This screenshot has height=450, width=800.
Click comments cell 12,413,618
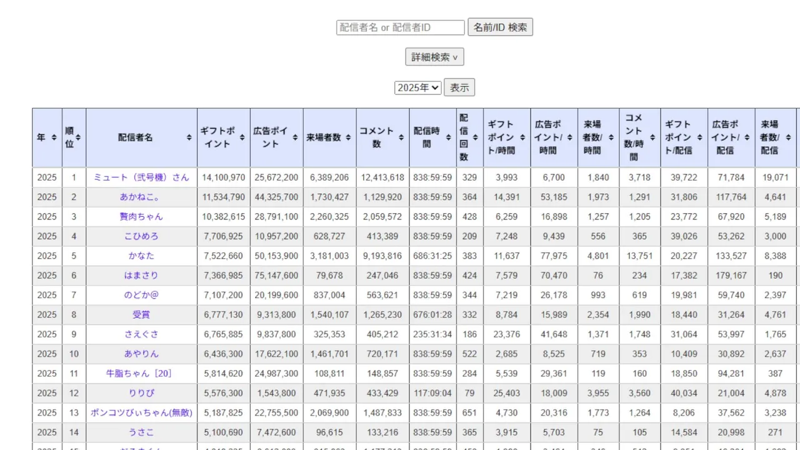383,177
